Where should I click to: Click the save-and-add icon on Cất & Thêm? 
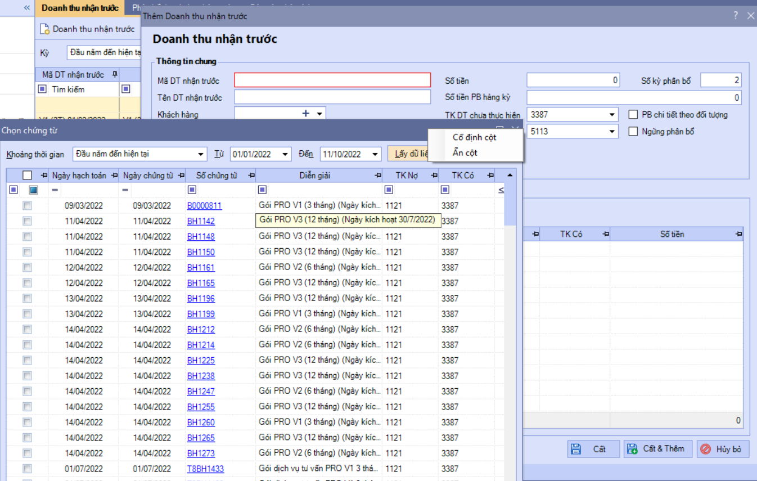point(632,449)
